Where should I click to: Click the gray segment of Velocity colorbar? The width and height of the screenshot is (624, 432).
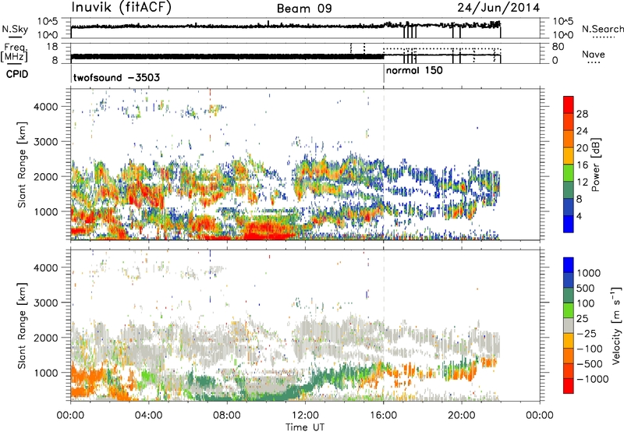(x=569, y=326)
